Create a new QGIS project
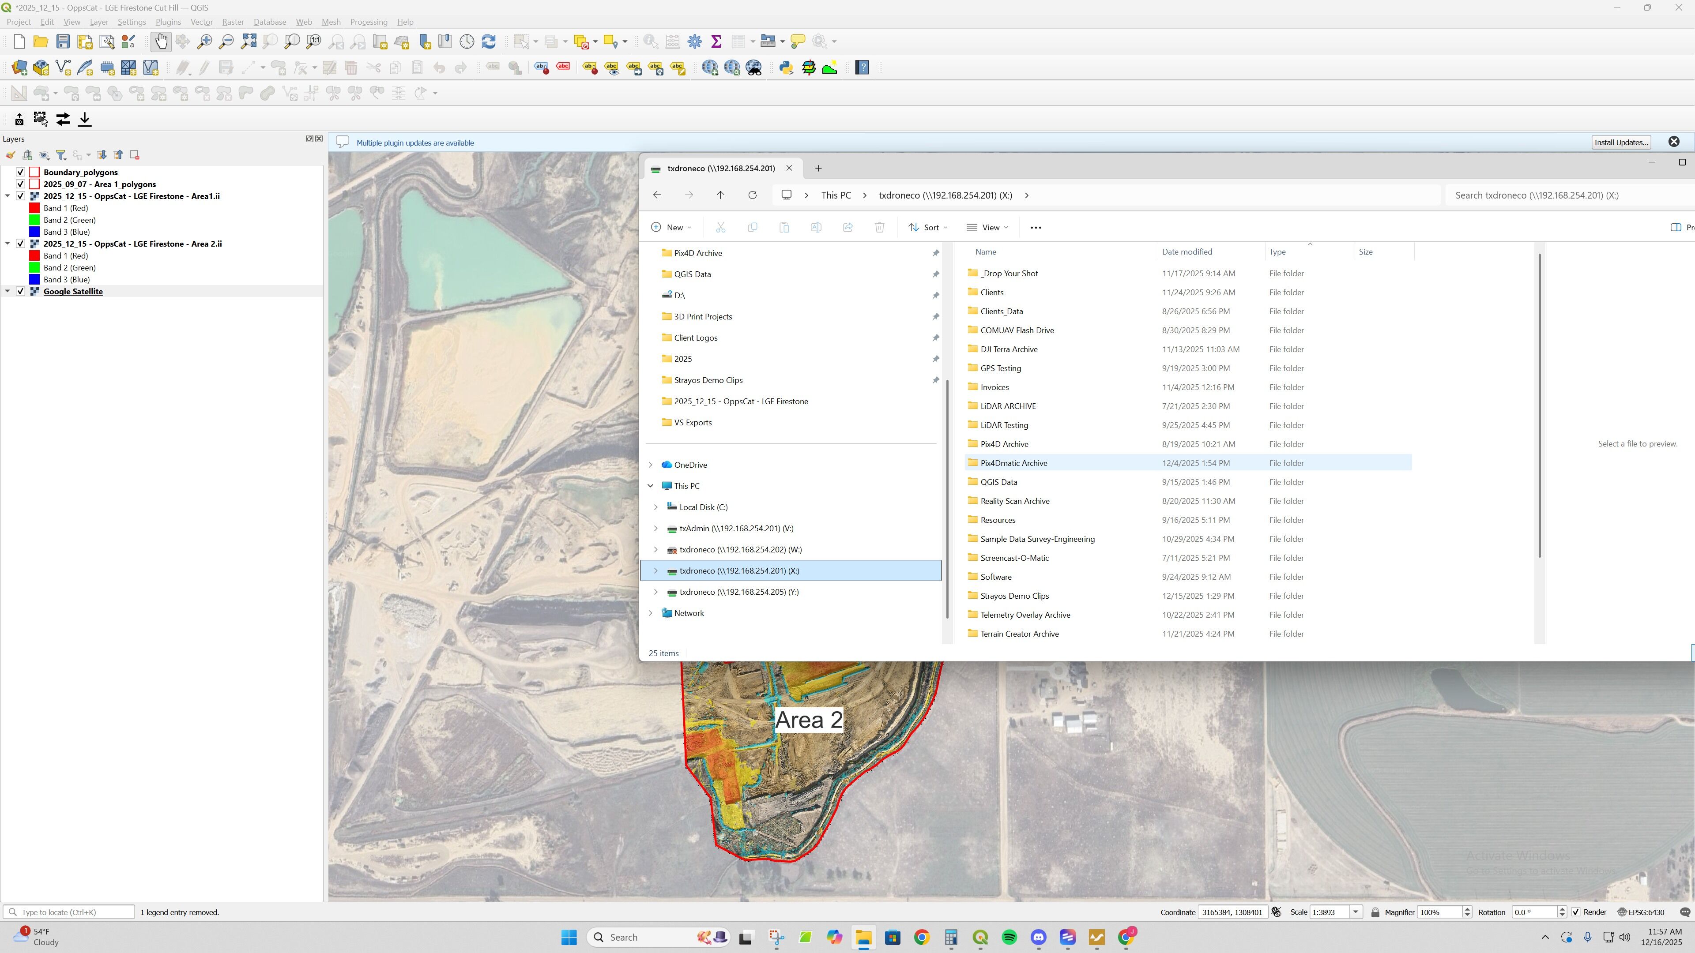 [19, 41]
